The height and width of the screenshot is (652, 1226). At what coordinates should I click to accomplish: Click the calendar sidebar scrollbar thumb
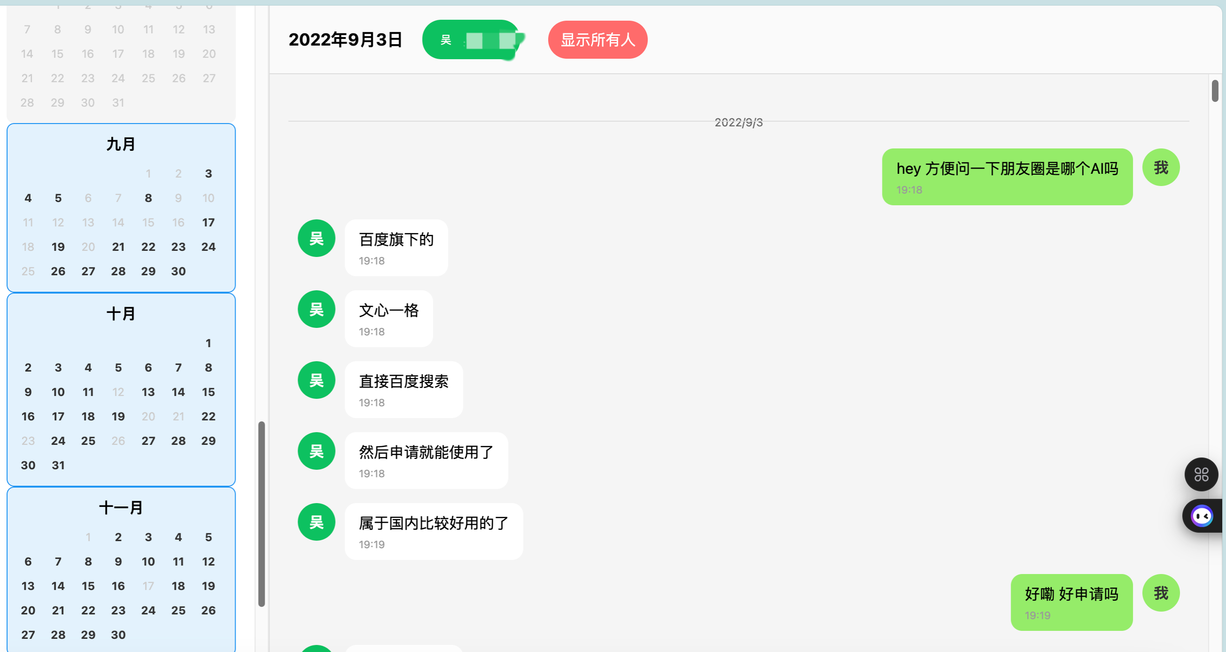[x=261, y=514]
